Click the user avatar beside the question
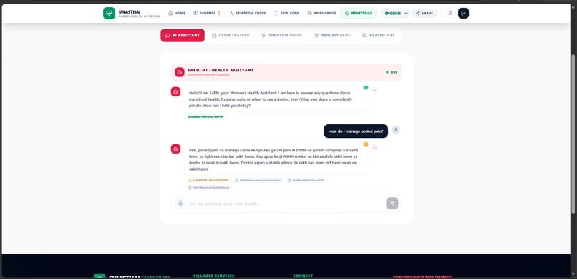This screenshot has height=280, width=577. coord(396,129)
